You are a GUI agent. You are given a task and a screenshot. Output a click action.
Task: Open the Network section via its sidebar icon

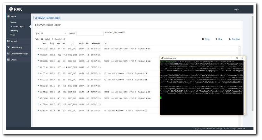pos(8,41)
